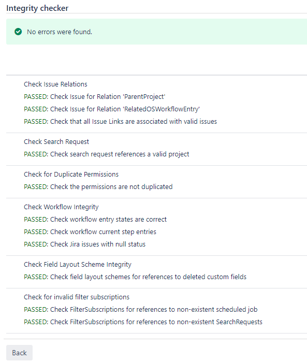This screenshot has width=307, height=362.
Task: Click the 'ParentProject' relation check result
Action: (95, 96)
